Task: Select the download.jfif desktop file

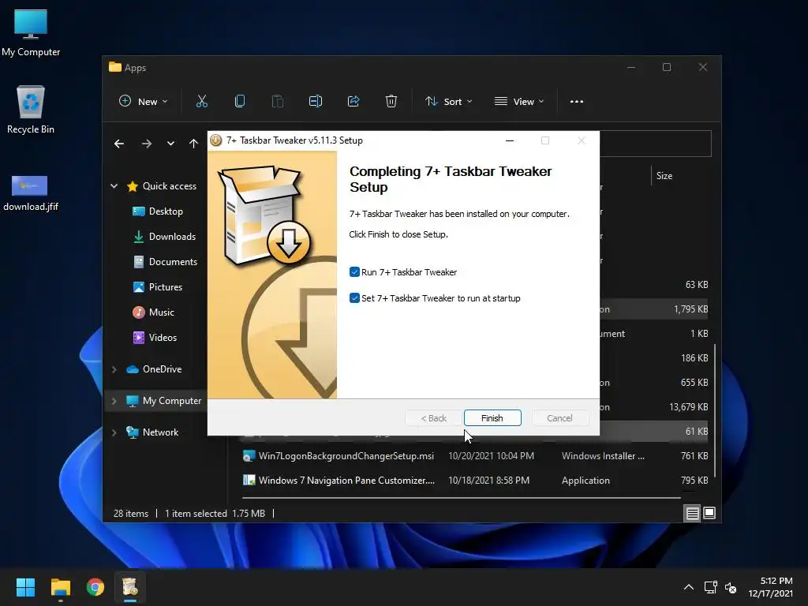Action: 31,193
